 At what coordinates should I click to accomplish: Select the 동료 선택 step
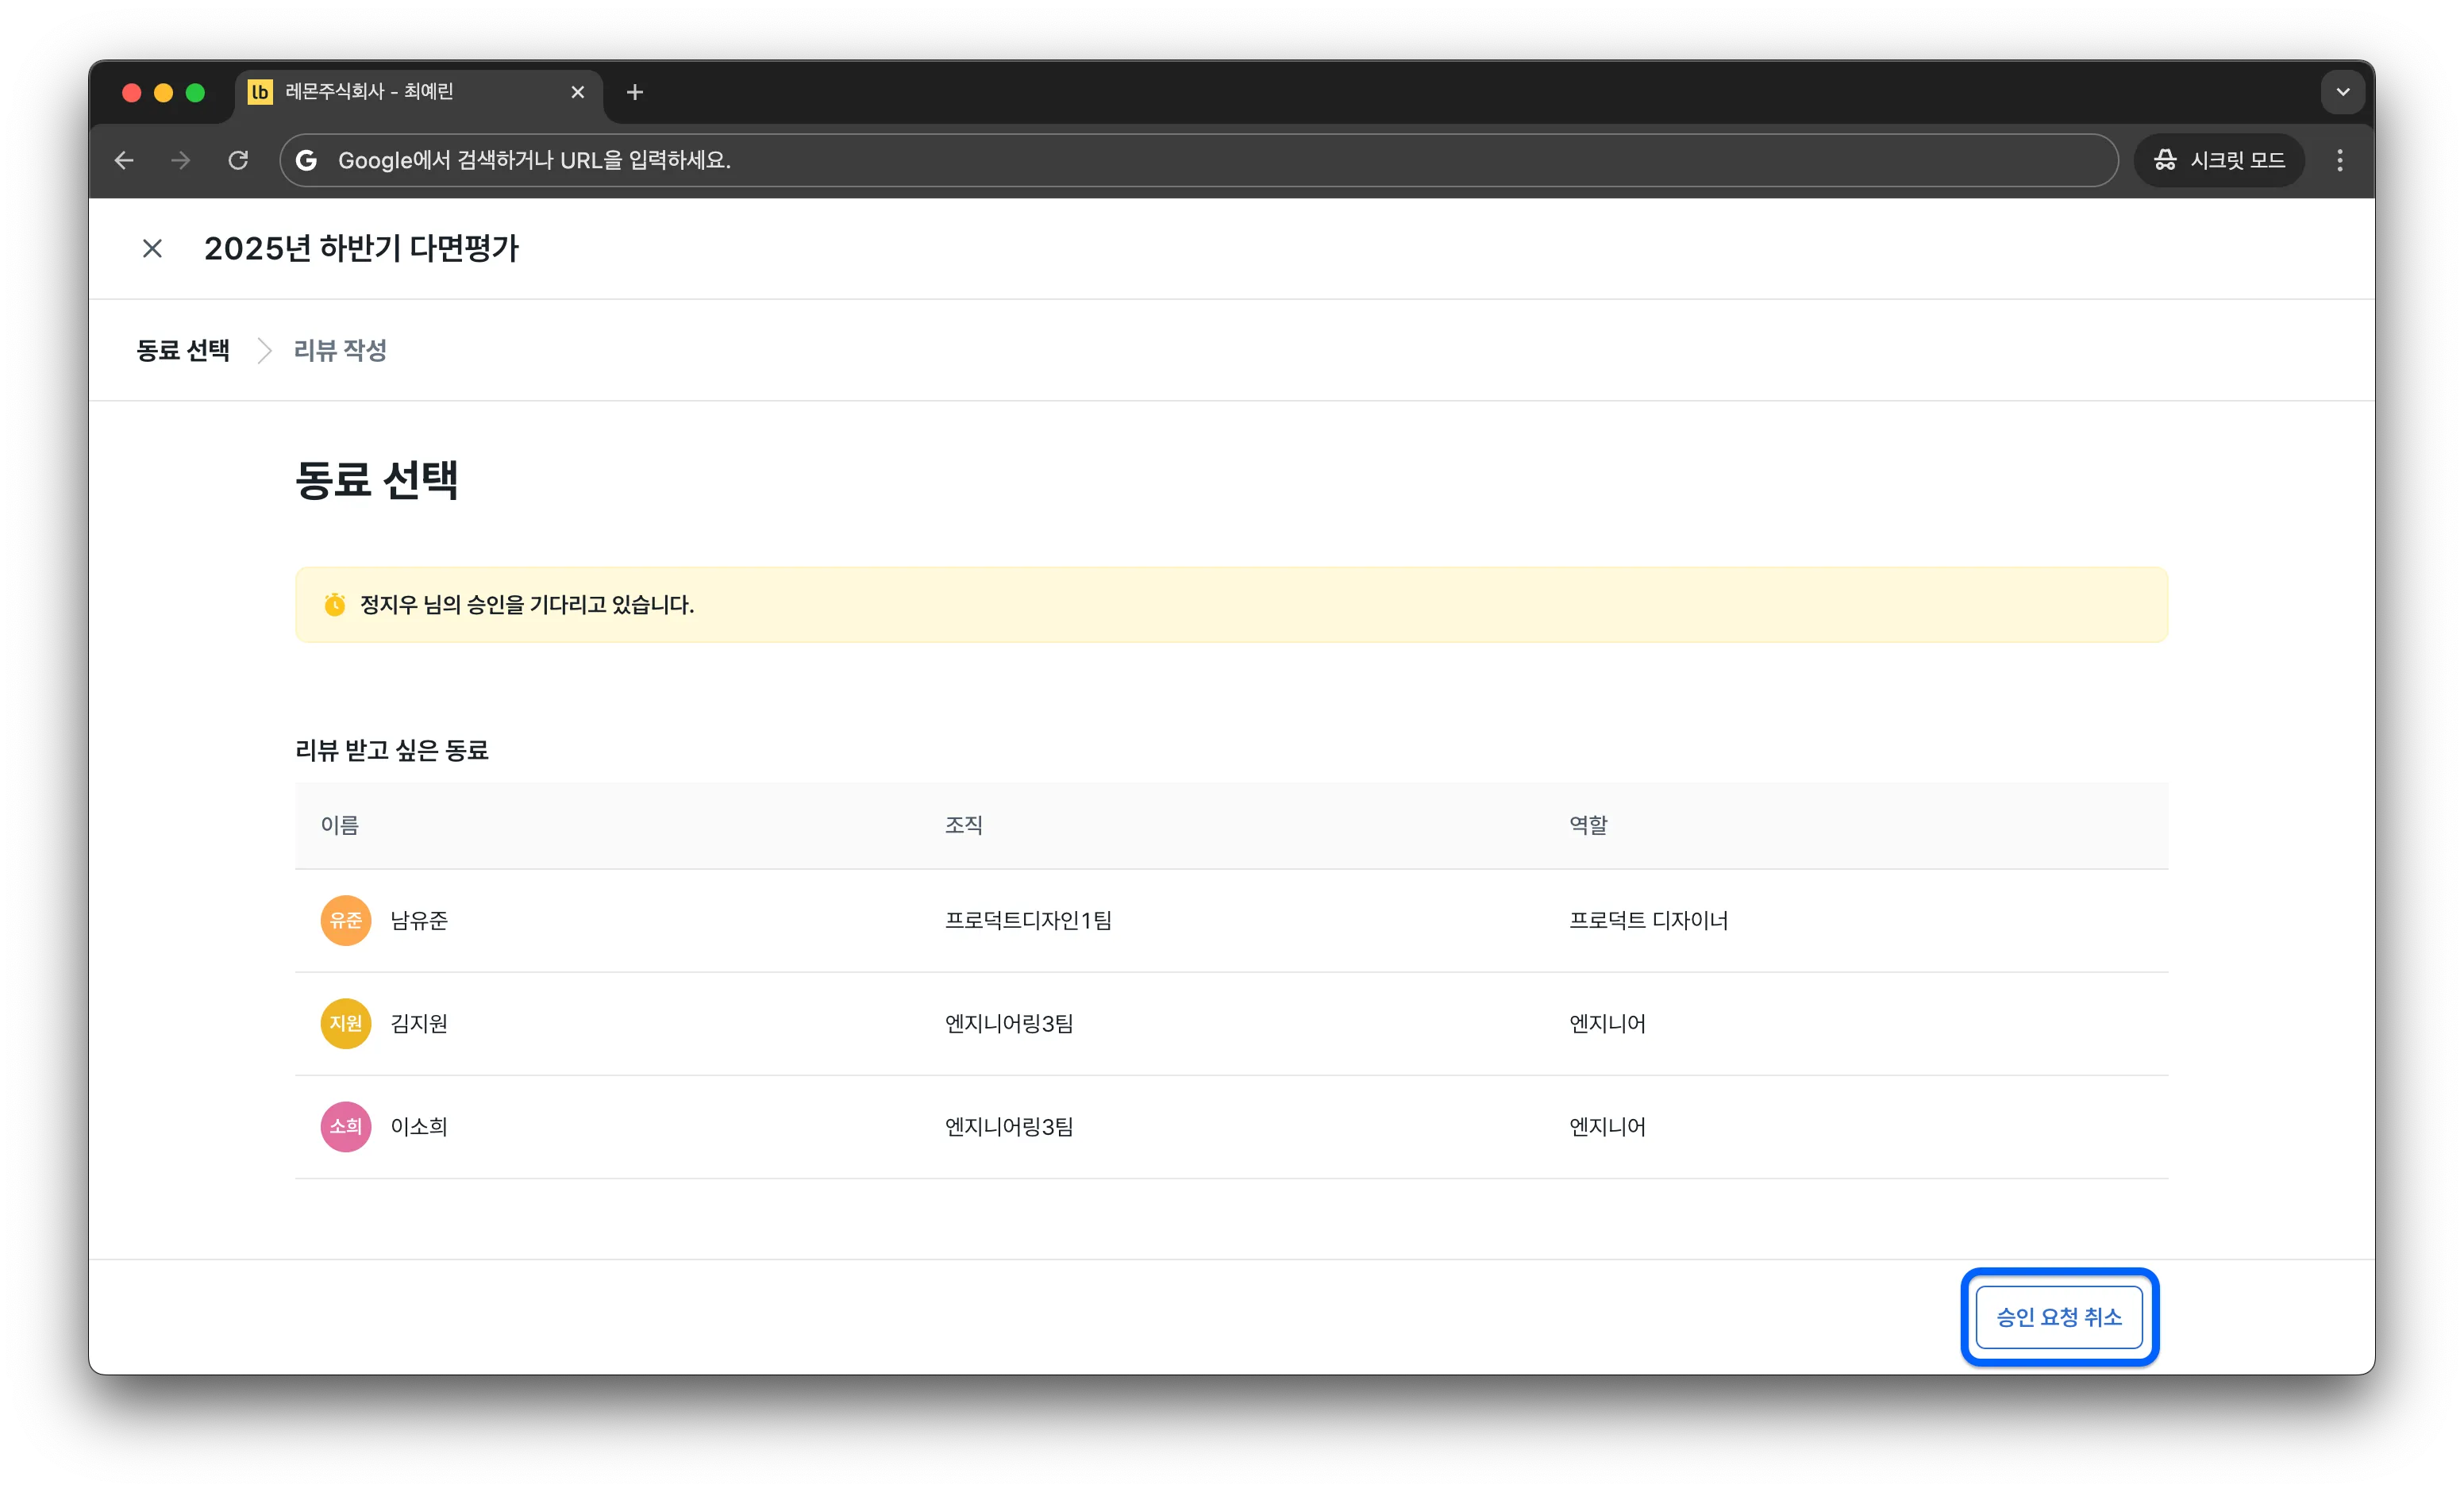pos(183,350)
